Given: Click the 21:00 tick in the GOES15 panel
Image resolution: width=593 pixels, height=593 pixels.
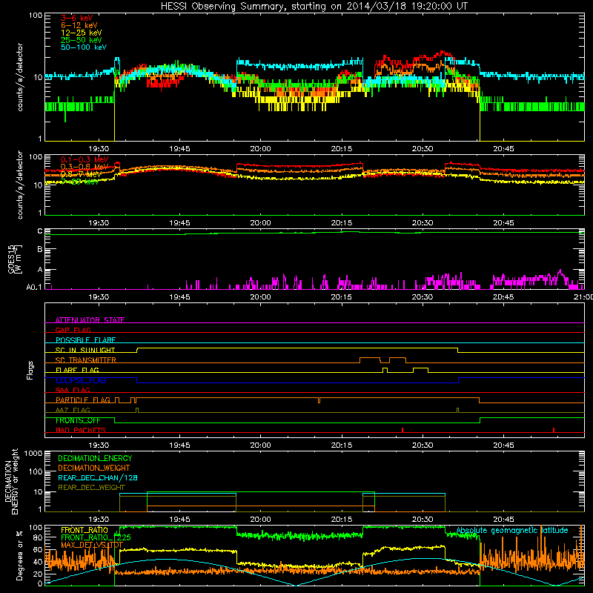Looking at the screenshot, I should [x=583, y=297].
